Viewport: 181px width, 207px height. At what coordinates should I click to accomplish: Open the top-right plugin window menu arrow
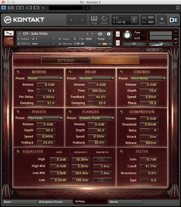pos(178,8)
